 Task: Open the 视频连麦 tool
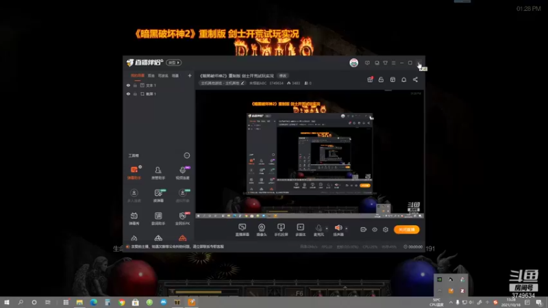[182, 172]
